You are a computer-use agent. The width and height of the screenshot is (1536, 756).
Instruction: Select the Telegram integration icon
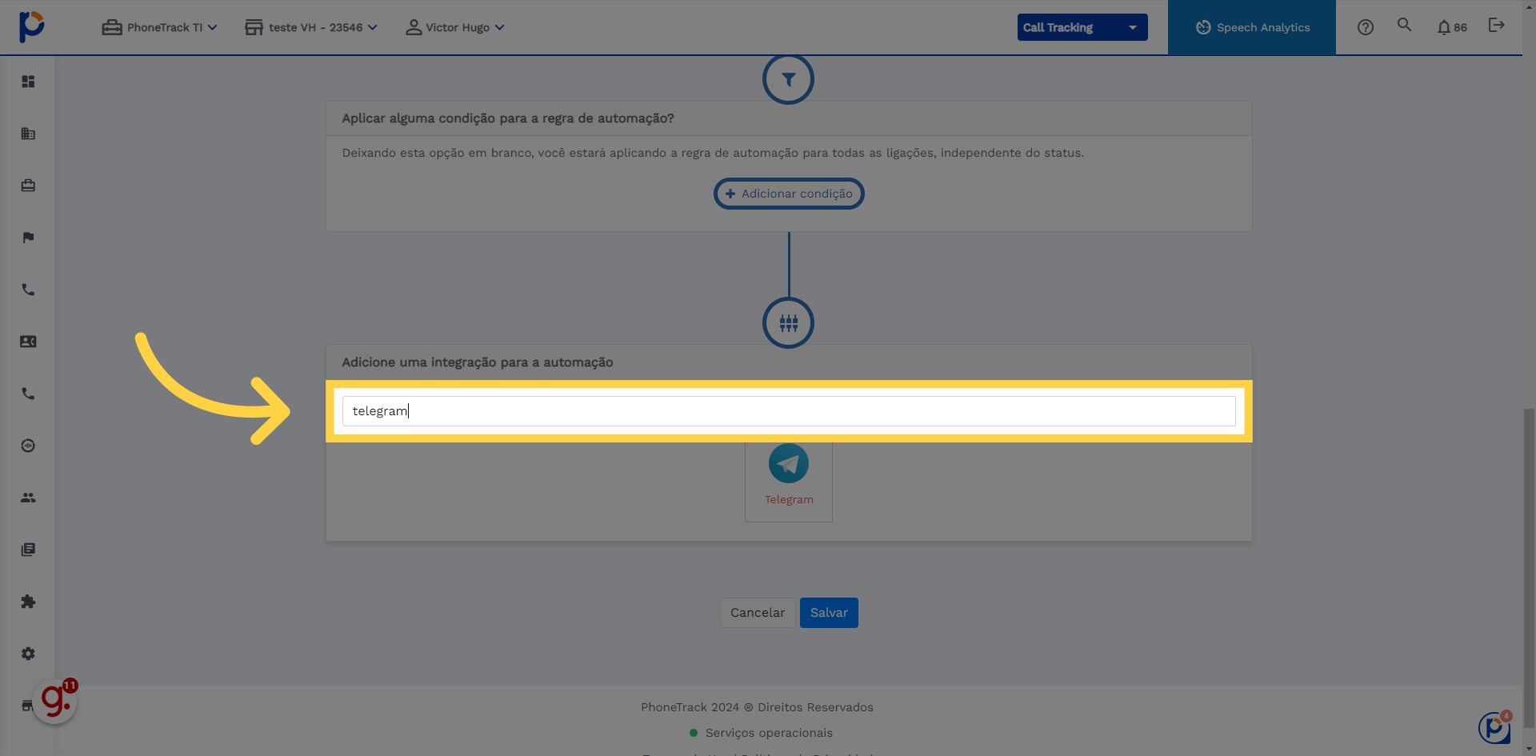789,463
